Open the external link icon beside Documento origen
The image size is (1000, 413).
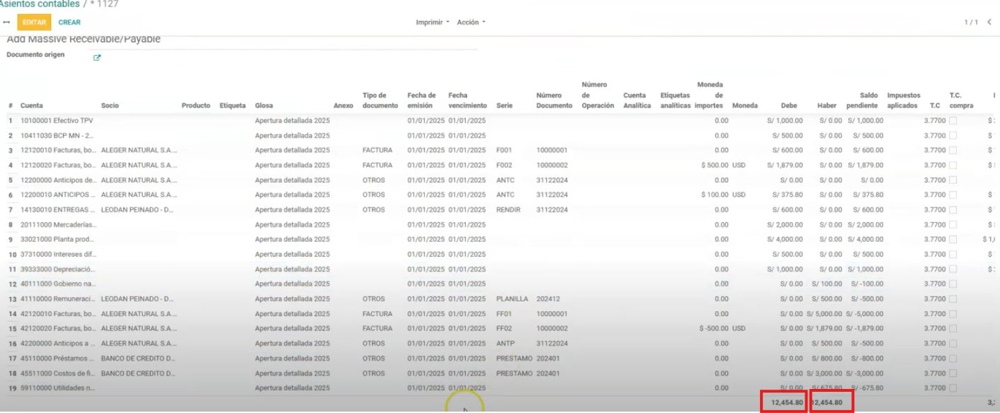point(97,58)
